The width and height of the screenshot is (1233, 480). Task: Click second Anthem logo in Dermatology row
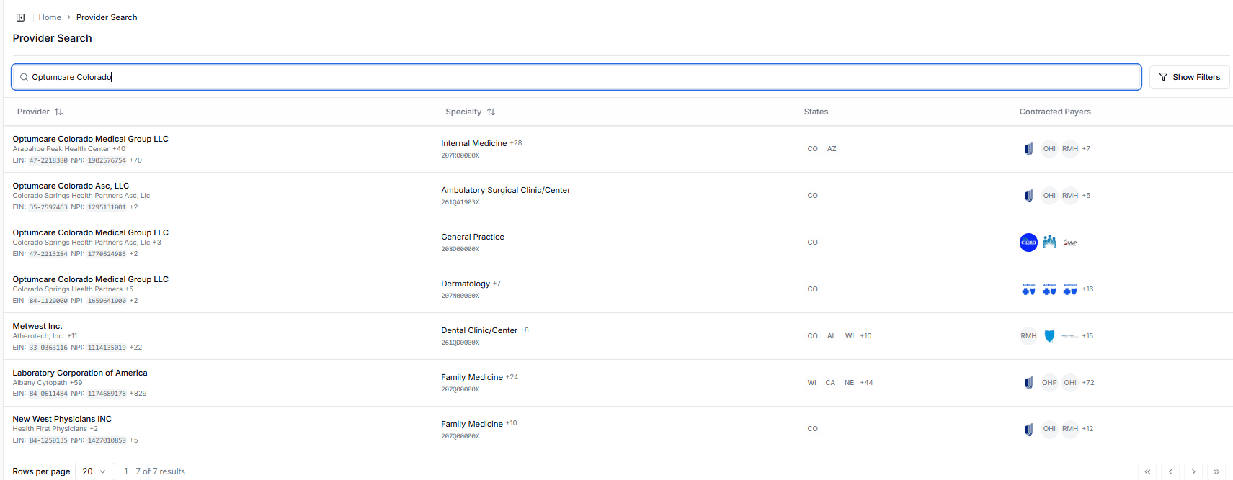coord(1049,289)
